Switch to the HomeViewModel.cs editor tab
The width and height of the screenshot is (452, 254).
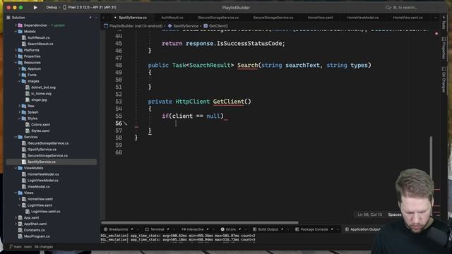pyautogui.click(x=363, y=18)
